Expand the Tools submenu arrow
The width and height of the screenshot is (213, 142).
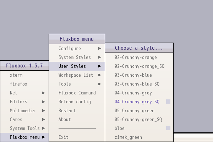(x=100, y=84)
